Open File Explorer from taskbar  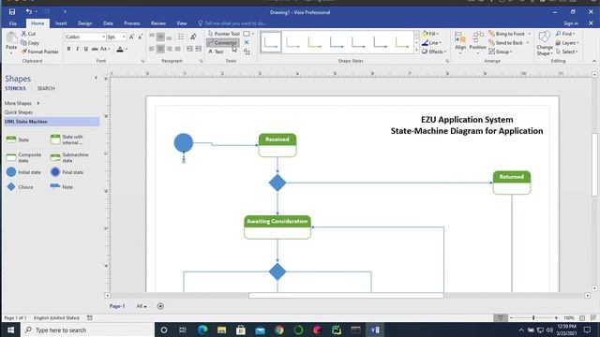[x=221, y=330]
